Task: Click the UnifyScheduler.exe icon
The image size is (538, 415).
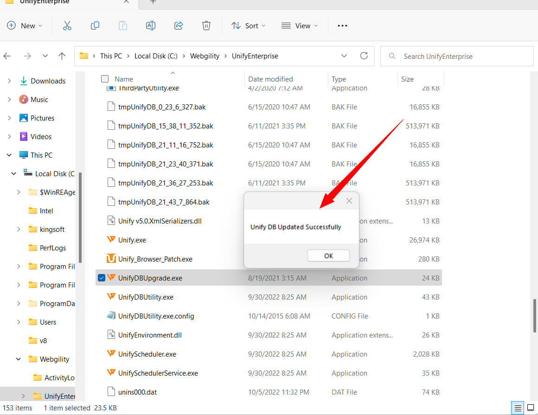Action: point(111,353)
